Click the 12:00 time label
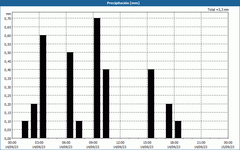240x150 pixels. [x=120, y=143]
